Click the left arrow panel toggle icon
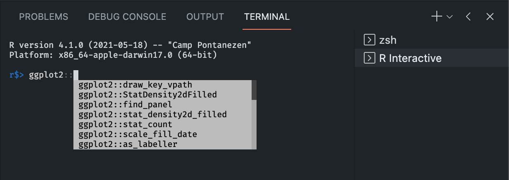Screen dimensions: 509x180 468,17
